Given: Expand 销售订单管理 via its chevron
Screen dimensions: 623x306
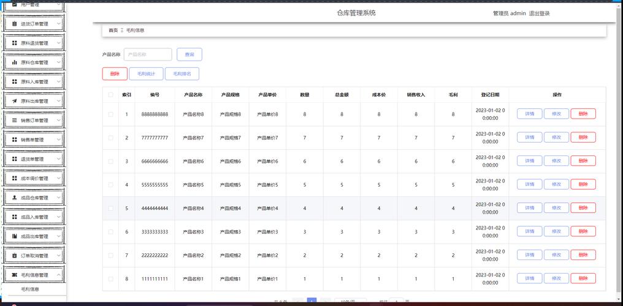Looking at the screenshot, I should [x=59, y=120].
